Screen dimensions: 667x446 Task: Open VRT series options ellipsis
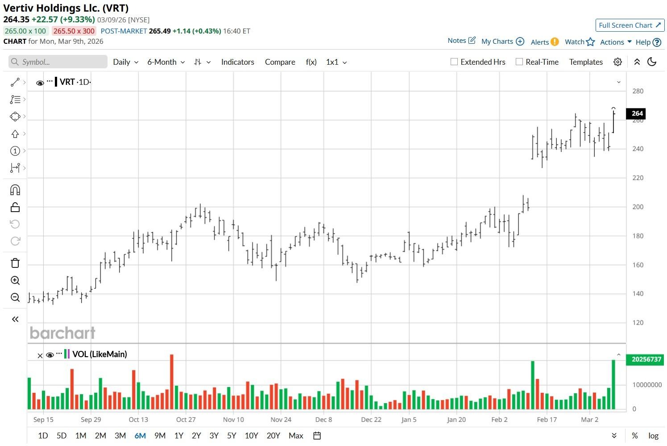tap(50, 81)
